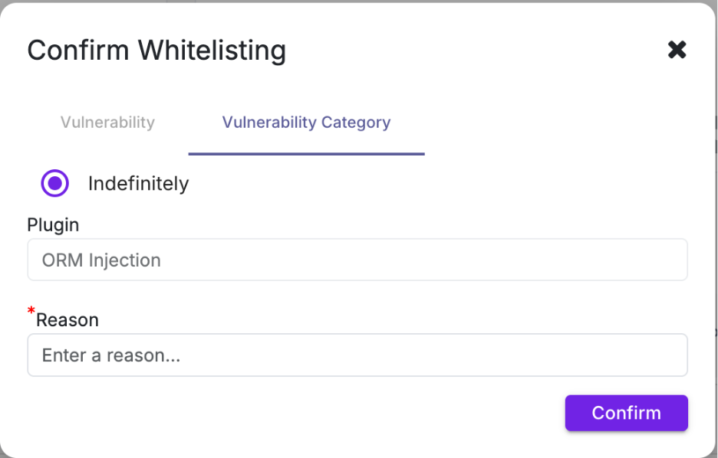Click the purple underline beneath Vulnerability Category
718x458 pixels.
[306, 154]
